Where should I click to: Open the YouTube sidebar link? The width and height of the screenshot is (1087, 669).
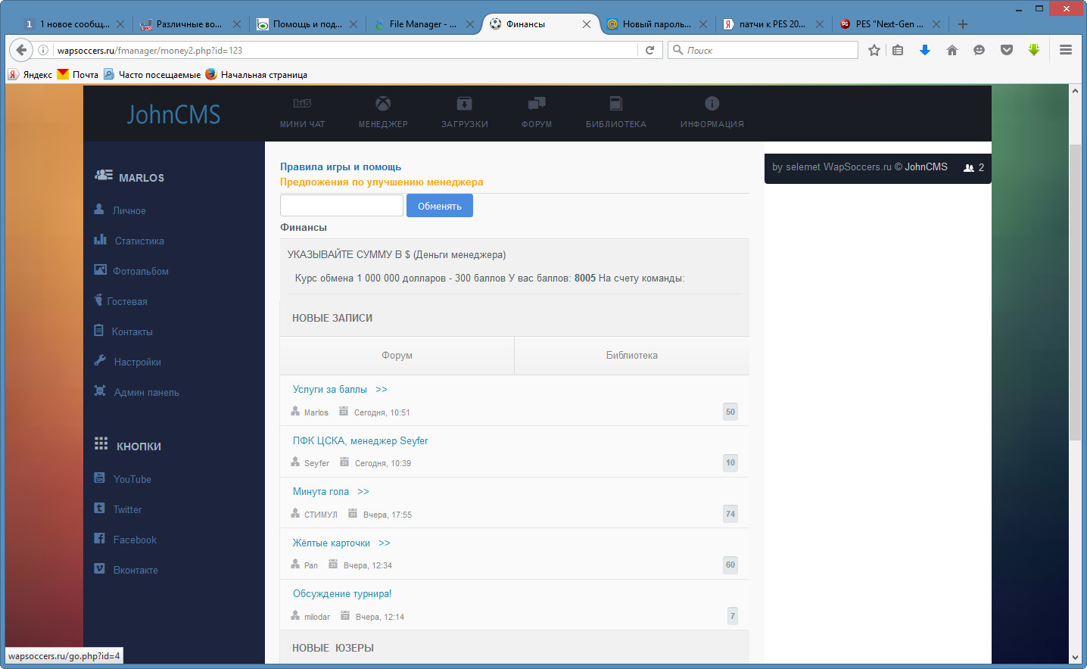132,479
